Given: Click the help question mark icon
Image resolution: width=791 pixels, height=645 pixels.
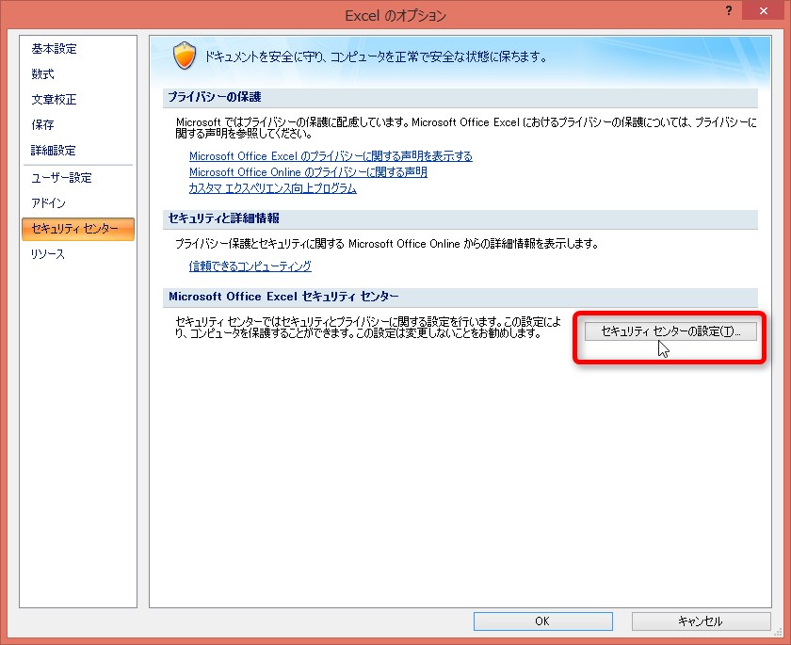Looking at the screenshot, I should [729, 10].
